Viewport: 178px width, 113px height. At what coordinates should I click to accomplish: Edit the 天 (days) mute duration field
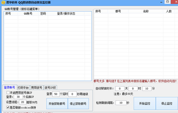[x=120, y=88]
